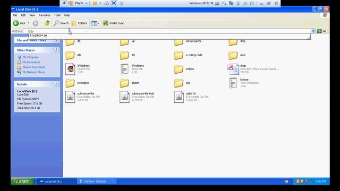
Task: Click the VMware full screen toolbar icon
Action: [x=114, y=3]
